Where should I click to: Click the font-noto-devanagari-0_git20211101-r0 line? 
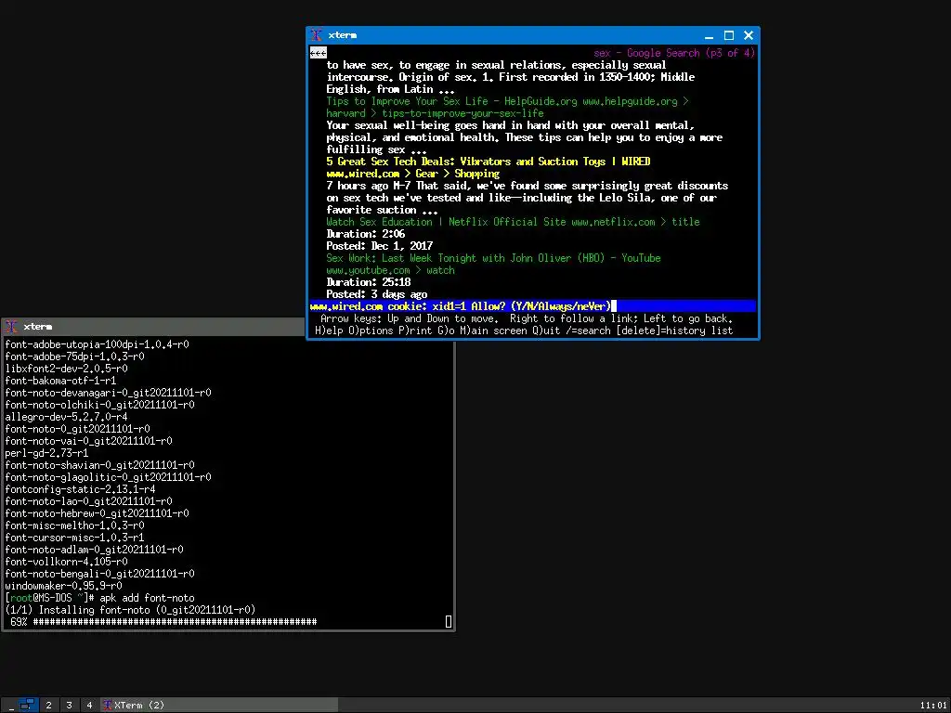coord(108,393)
